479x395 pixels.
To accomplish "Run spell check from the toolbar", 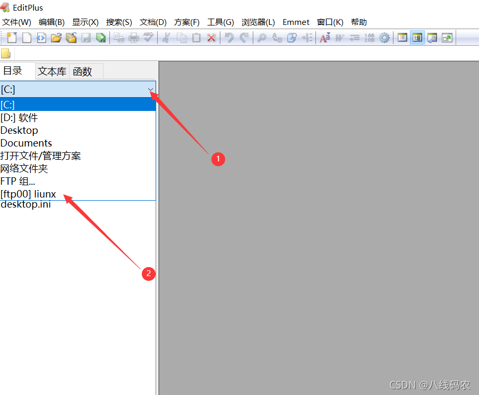I will (149, 38).
